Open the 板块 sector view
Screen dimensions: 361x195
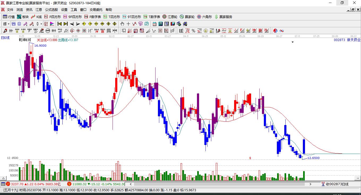[23, 17]
